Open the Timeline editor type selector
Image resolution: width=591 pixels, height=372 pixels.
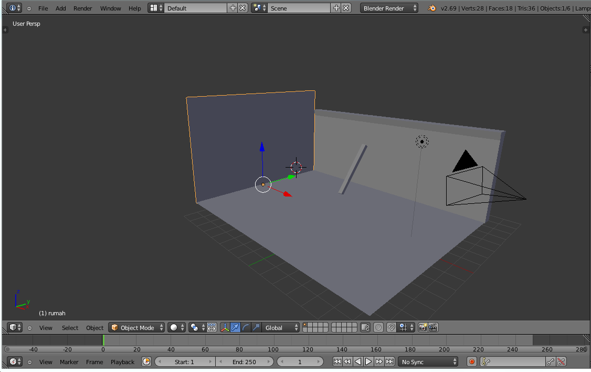click(x=14, y=361)
